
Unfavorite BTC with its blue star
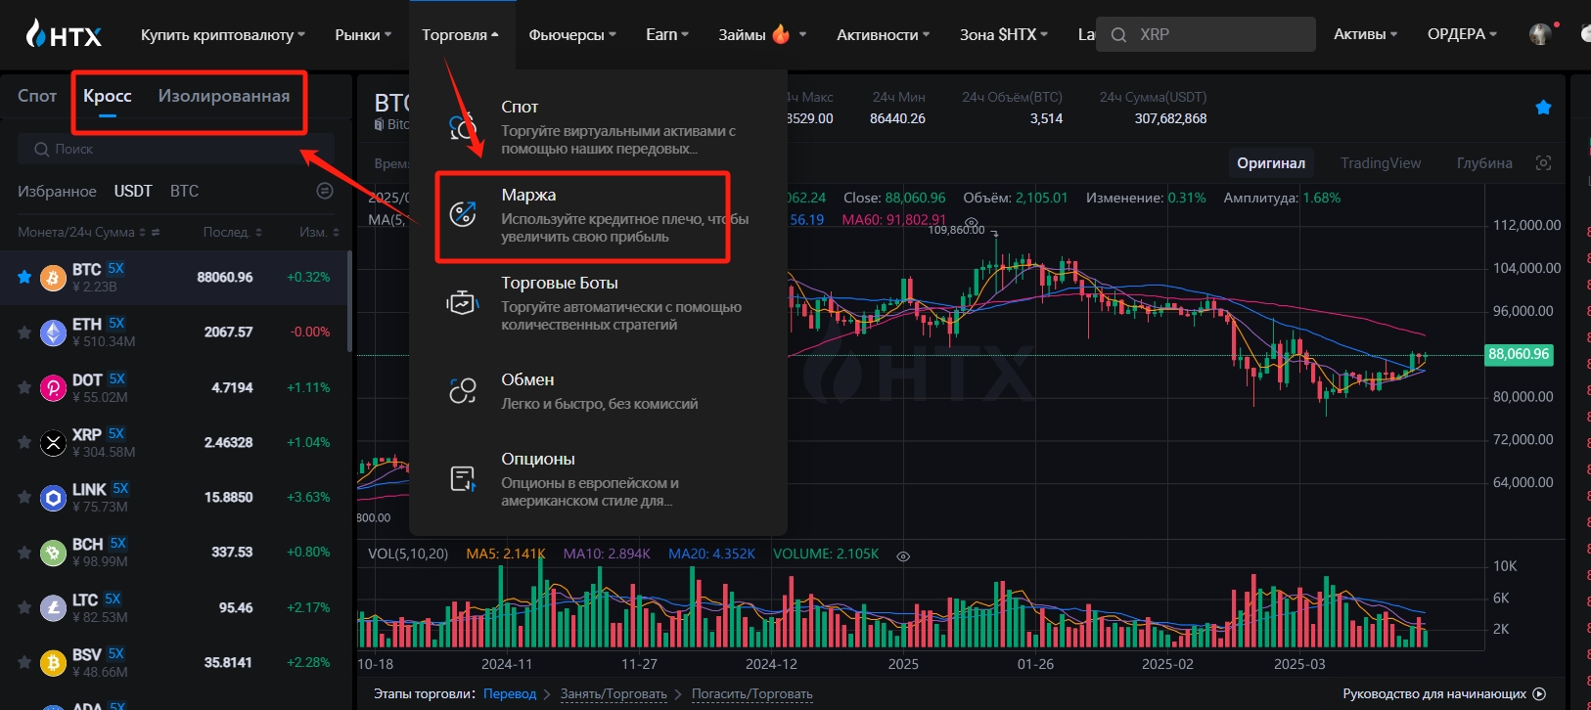tap(24, 277)
